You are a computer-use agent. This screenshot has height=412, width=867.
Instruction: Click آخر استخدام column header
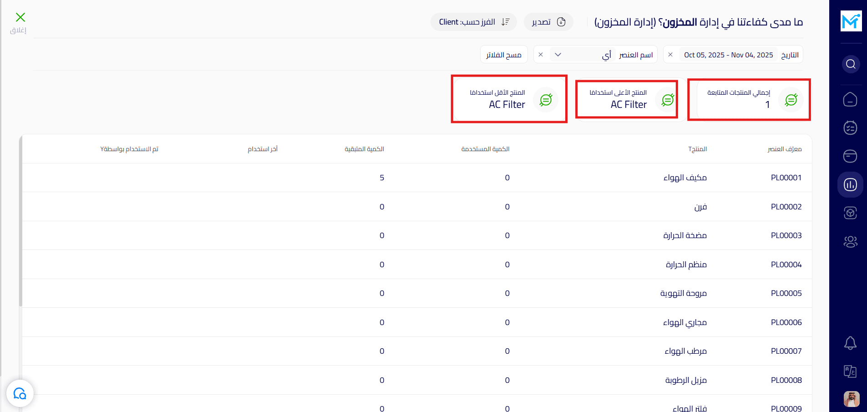pyautogui.click(x=263, y=149)
